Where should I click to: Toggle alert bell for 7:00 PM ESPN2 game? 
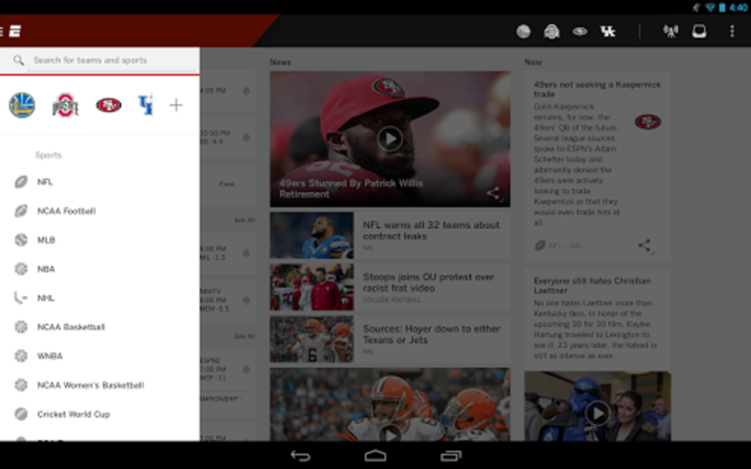[x=246, y=370]
